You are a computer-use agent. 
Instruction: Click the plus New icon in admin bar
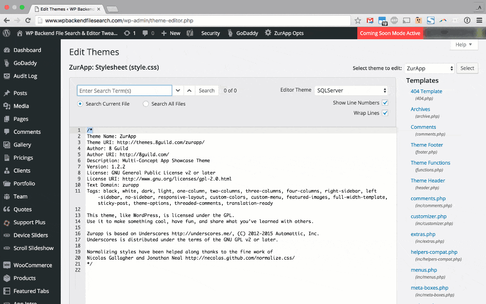pos(164,33)
